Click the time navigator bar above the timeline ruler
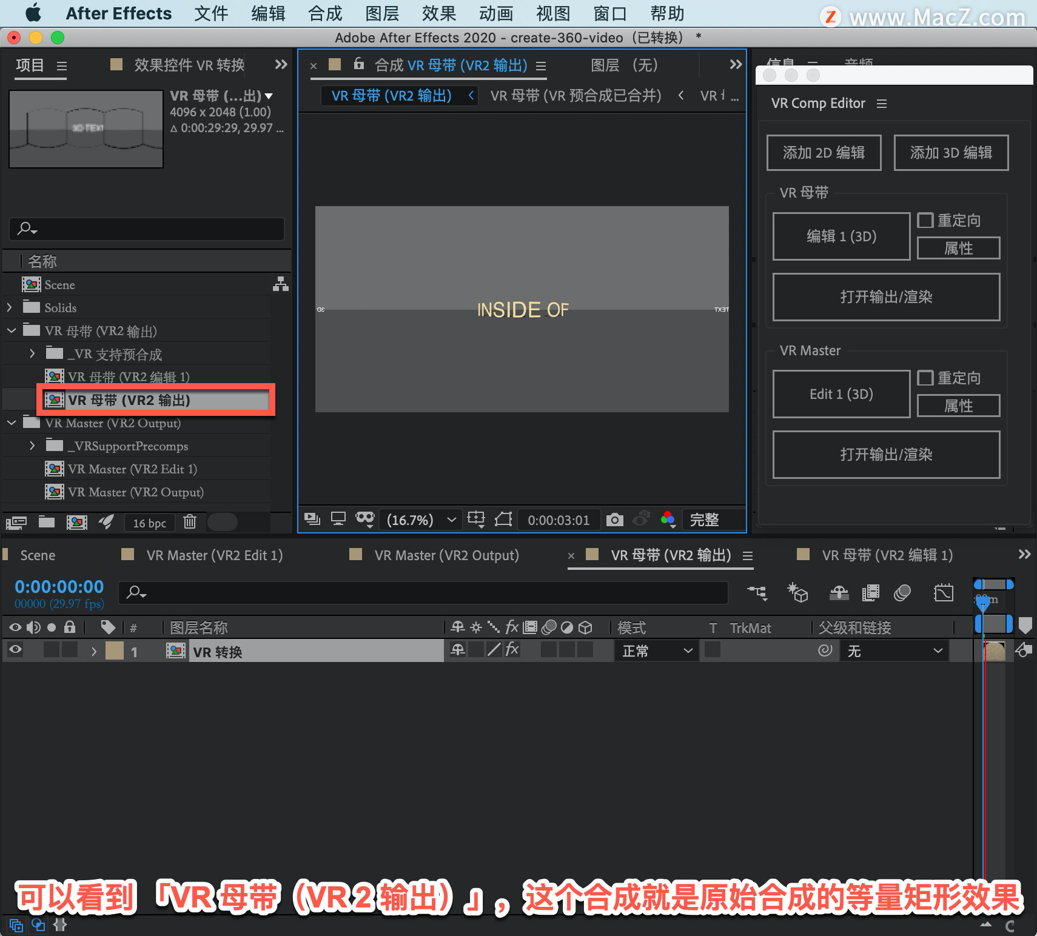Viewport: 1037px width, 936px height. 993,584
